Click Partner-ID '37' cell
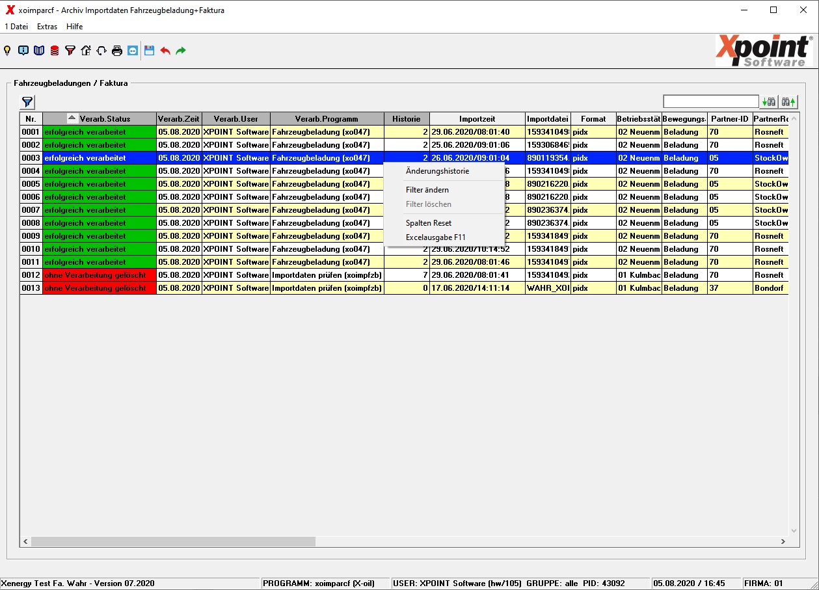The width and height of the screenshot is (819, 590). [730, 288]
